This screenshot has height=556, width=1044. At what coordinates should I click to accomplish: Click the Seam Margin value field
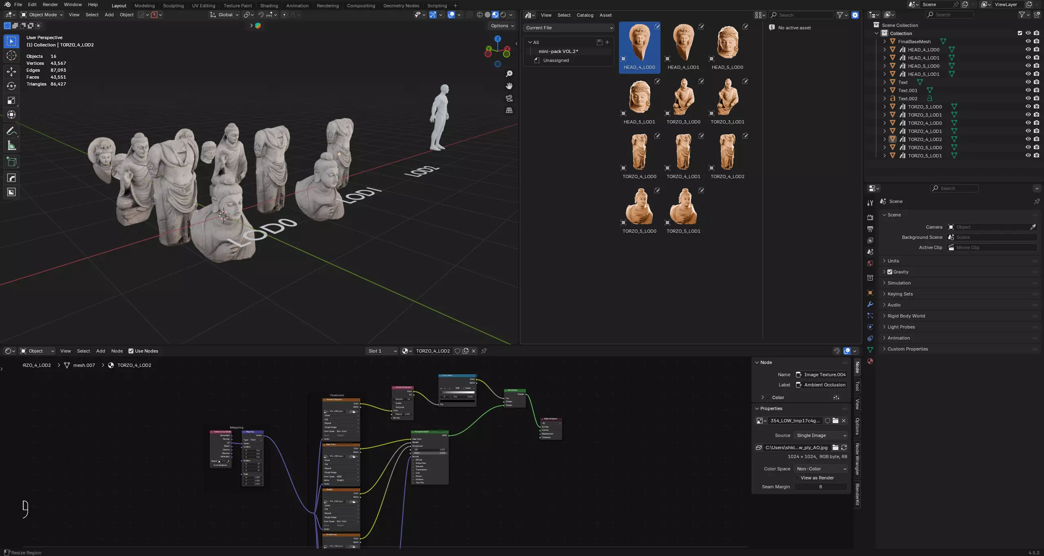[820, 487]
